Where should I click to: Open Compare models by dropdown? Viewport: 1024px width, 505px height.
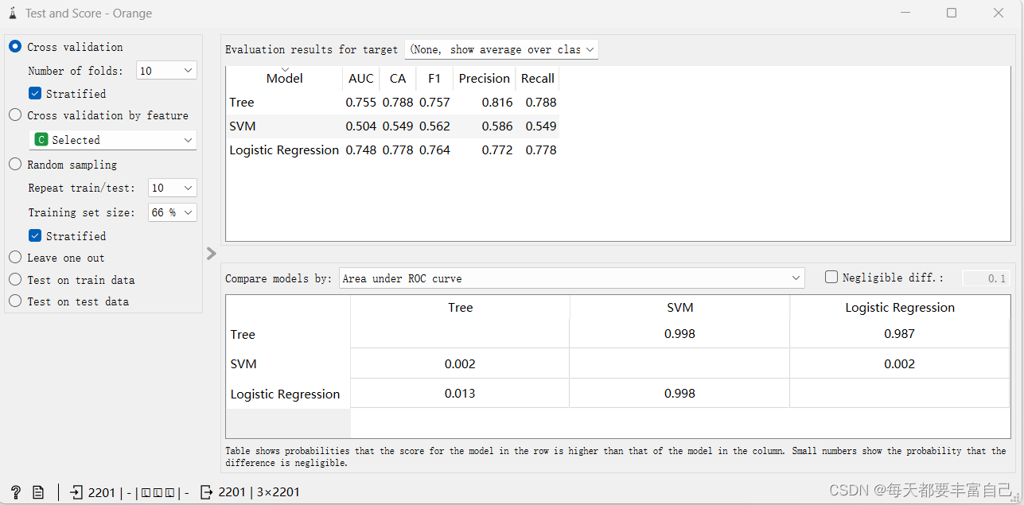coord(572,278)
